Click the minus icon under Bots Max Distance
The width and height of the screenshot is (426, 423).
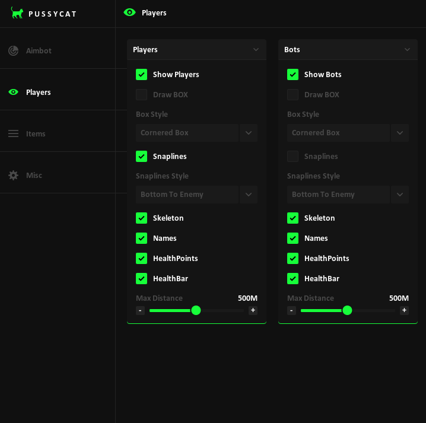coord(291,310)
